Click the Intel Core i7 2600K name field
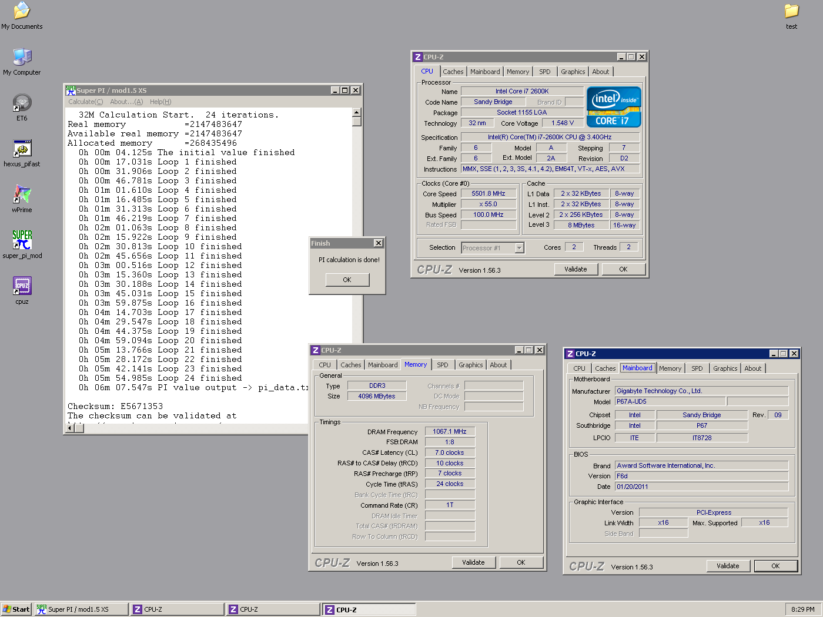This screenshot has height=617, width=823. pyautogui.click(x=522, y=91)
